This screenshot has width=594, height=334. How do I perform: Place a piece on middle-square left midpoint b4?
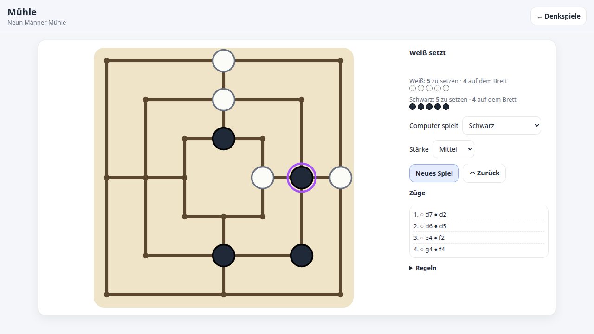tap(146, 178)
